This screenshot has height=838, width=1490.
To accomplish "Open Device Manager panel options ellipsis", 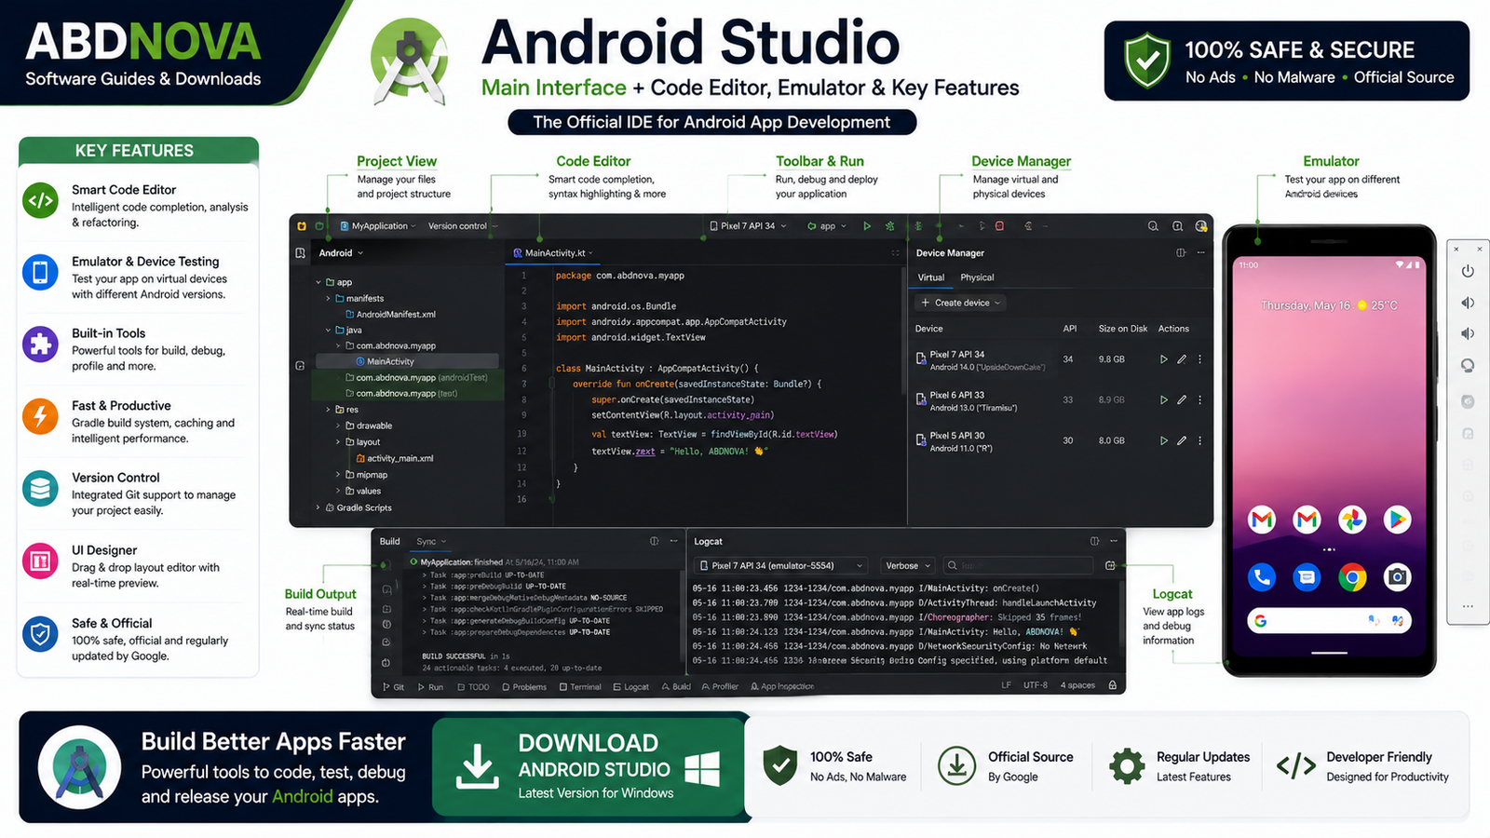I will point(1200,253).
